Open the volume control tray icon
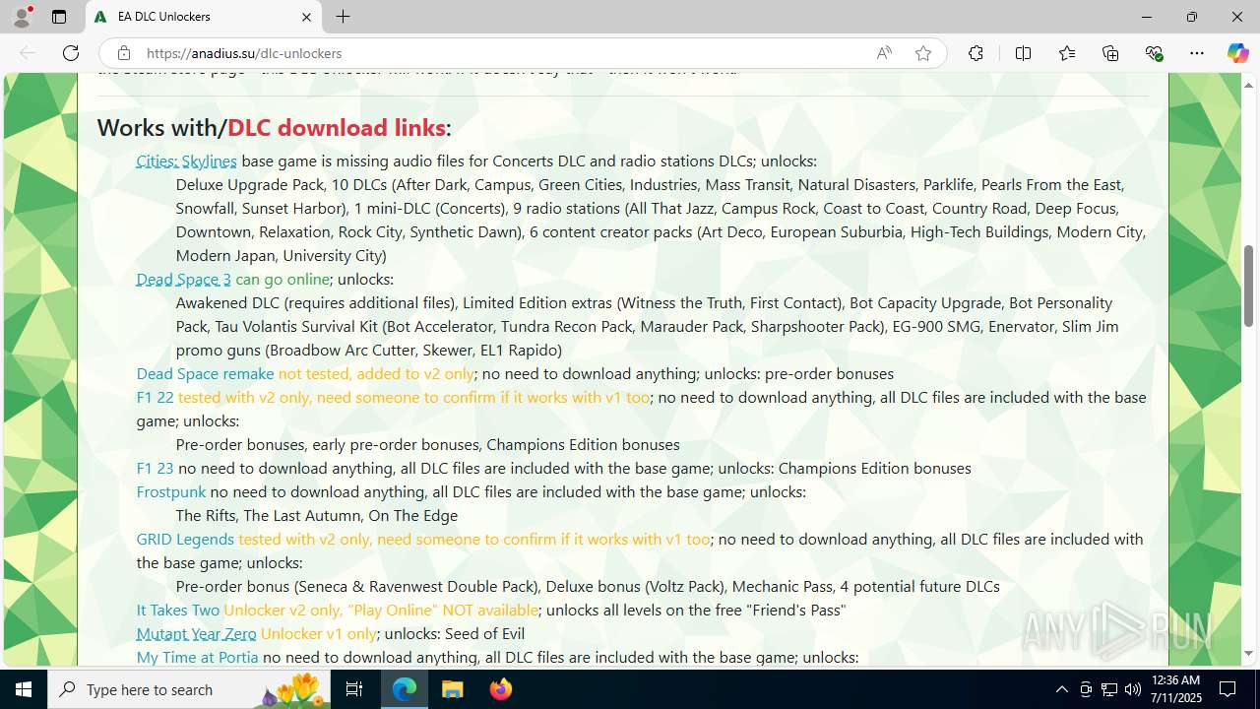 [x=1133, y=689]
